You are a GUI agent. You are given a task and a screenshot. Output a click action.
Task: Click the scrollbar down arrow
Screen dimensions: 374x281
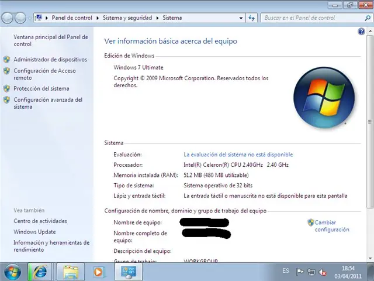370,258
